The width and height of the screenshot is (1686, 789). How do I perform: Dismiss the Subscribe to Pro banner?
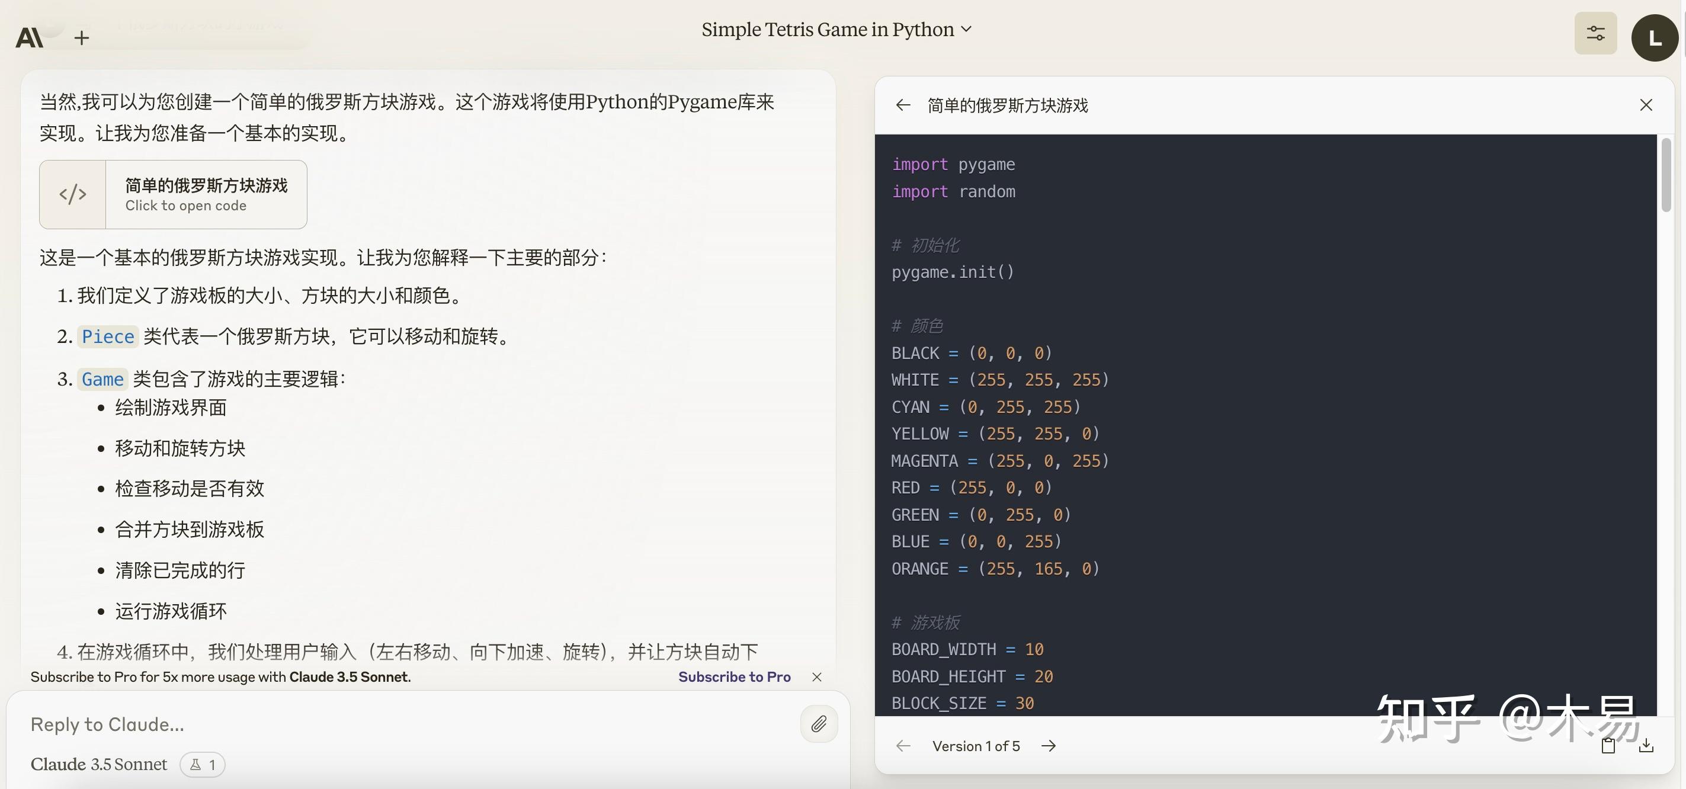[x=816, y=676]
